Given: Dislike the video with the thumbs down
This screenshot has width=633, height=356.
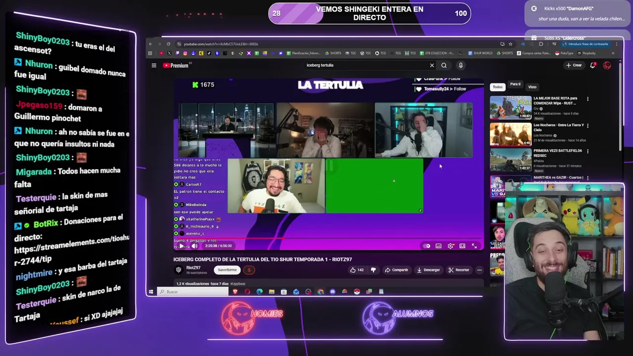Looking at the screenshot, I should coord(373,270).
